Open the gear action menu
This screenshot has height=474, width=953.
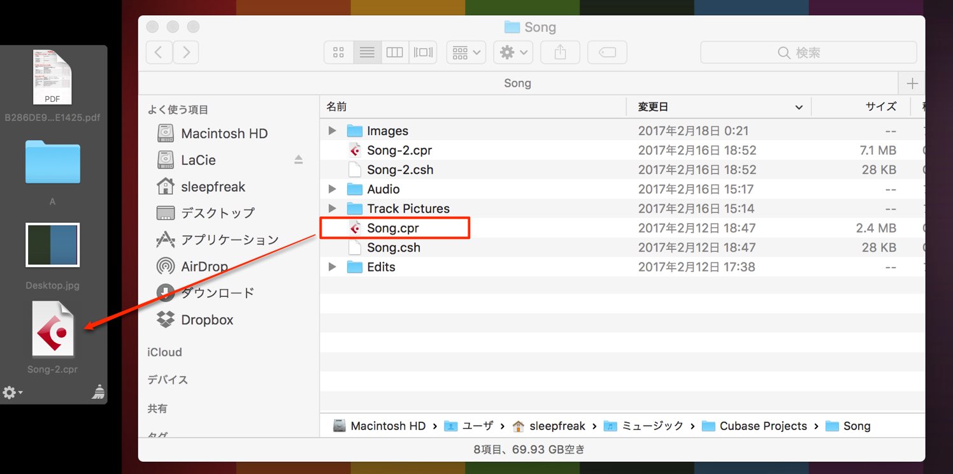[513, 52]
